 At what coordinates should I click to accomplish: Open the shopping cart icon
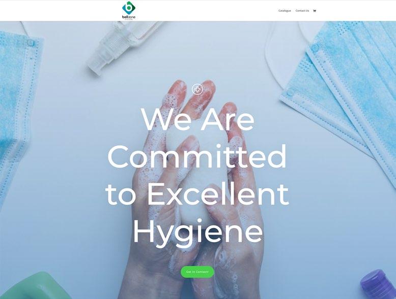[x=315, y=11]
